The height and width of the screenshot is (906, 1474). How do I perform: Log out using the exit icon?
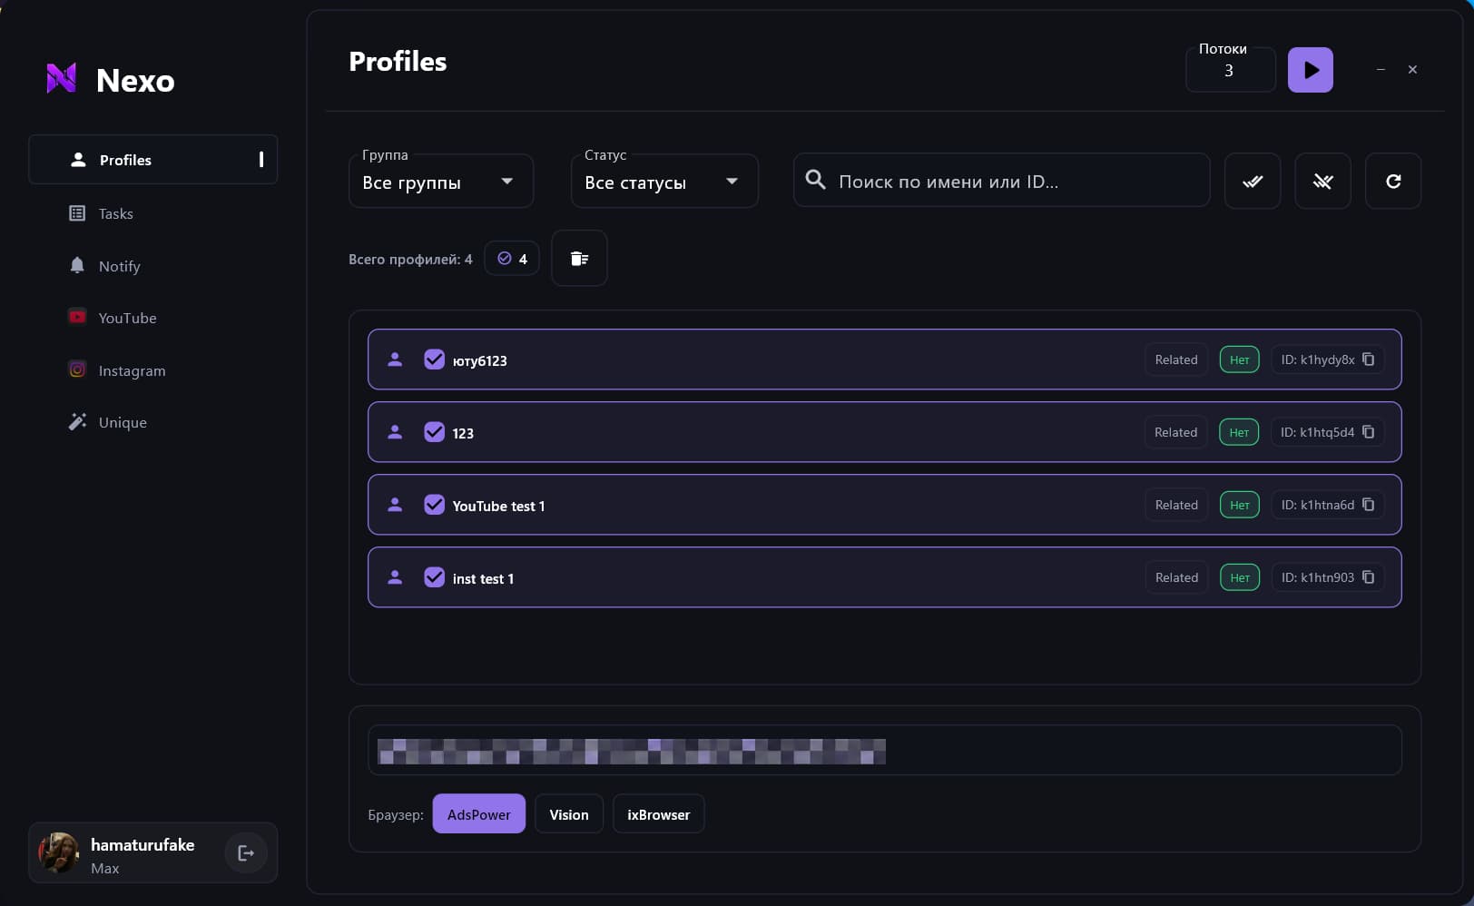[x=246, y=852]
